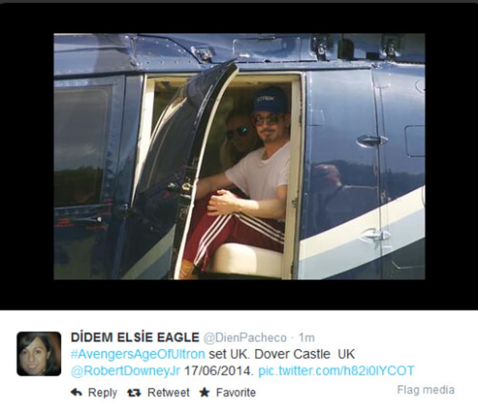Open the tweet author's profile avatar
Screen dimensions: 478x415
point(39,354)
